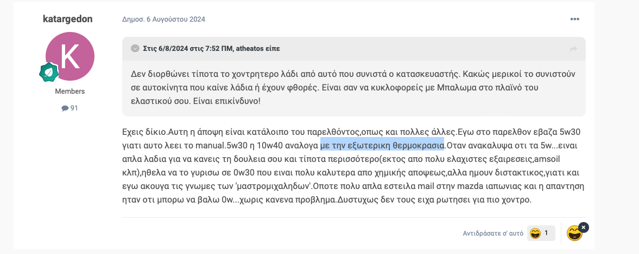Click the quoted text ending Είναι επικίνδυνο!
The width and height of the screenshot is (639, 254).
tap(196, 101)
